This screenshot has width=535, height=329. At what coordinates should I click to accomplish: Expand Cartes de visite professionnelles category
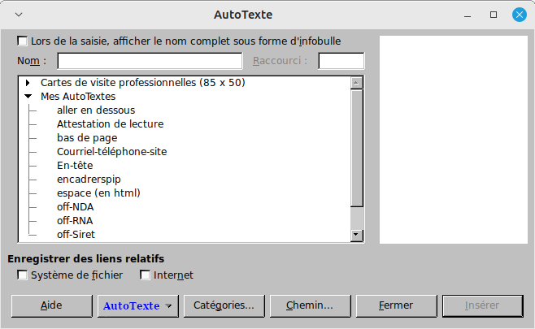[28, 83]
